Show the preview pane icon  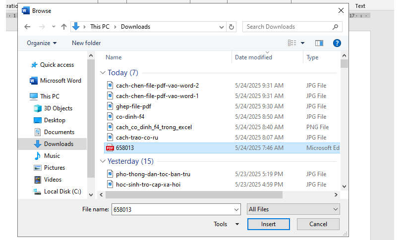pyautogui.click(x=319, y=43)
